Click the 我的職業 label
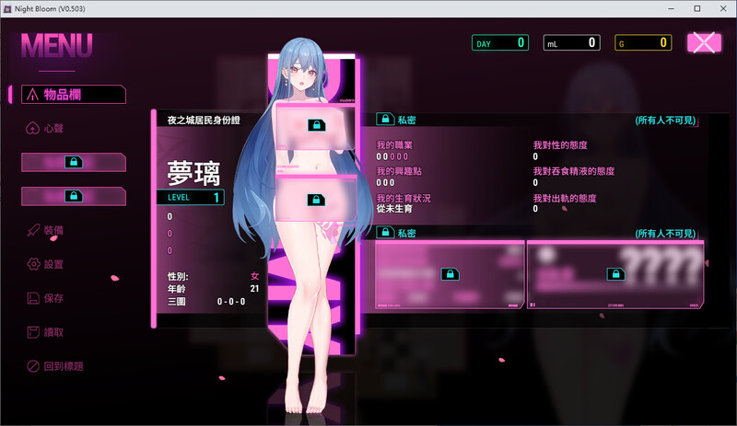This screenshot has width=737, height=426. click(394, 145)
